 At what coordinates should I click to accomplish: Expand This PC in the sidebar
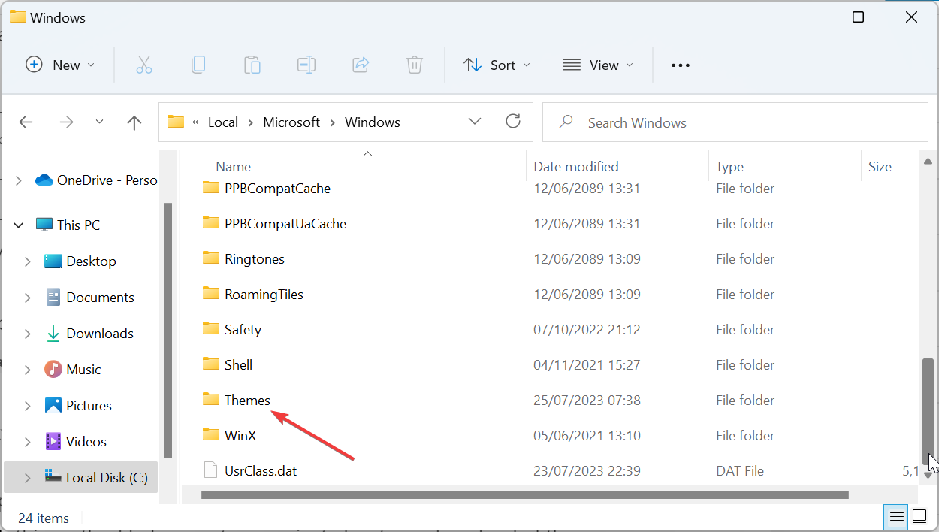tap(18, 225)
